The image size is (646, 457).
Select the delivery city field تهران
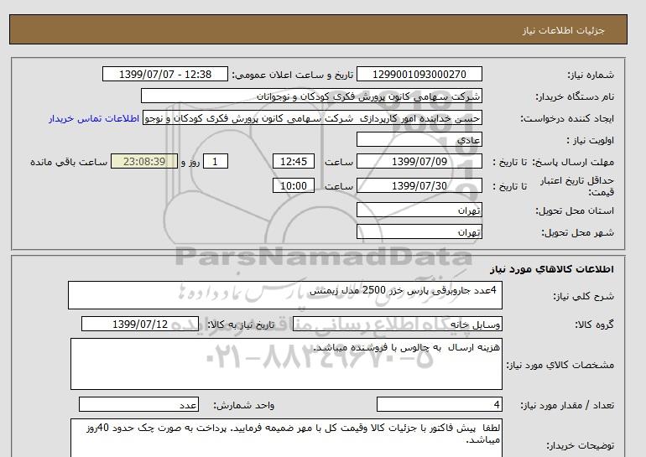pyautogui.click(x=419, y=231)
